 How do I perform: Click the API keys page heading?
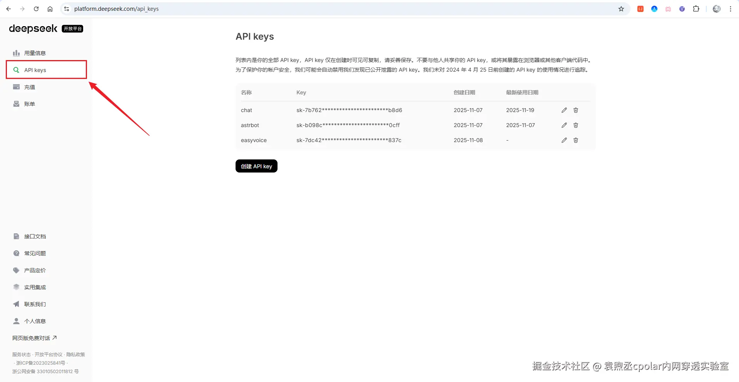[x=255, y=37]
